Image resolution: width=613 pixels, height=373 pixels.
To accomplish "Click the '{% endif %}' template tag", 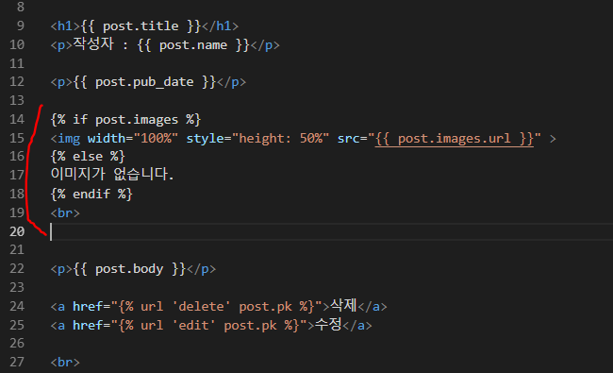I will pyautogui.click(x=91, y=195).
